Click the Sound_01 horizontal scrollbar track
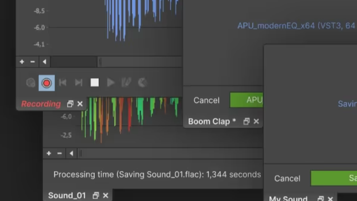 pos(171,154)
